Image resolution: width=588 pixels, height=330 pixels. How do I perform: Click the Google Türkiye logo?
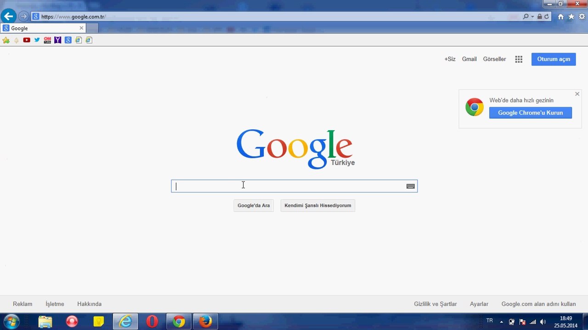point(295,148)
